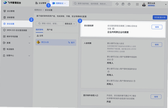Open the 搜索成员 dropdown
The width and height of the screenshot is (168, 108).
click(x=70, y=24)
